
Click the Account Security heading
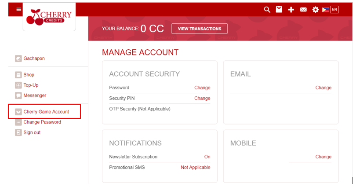(145, 74)
